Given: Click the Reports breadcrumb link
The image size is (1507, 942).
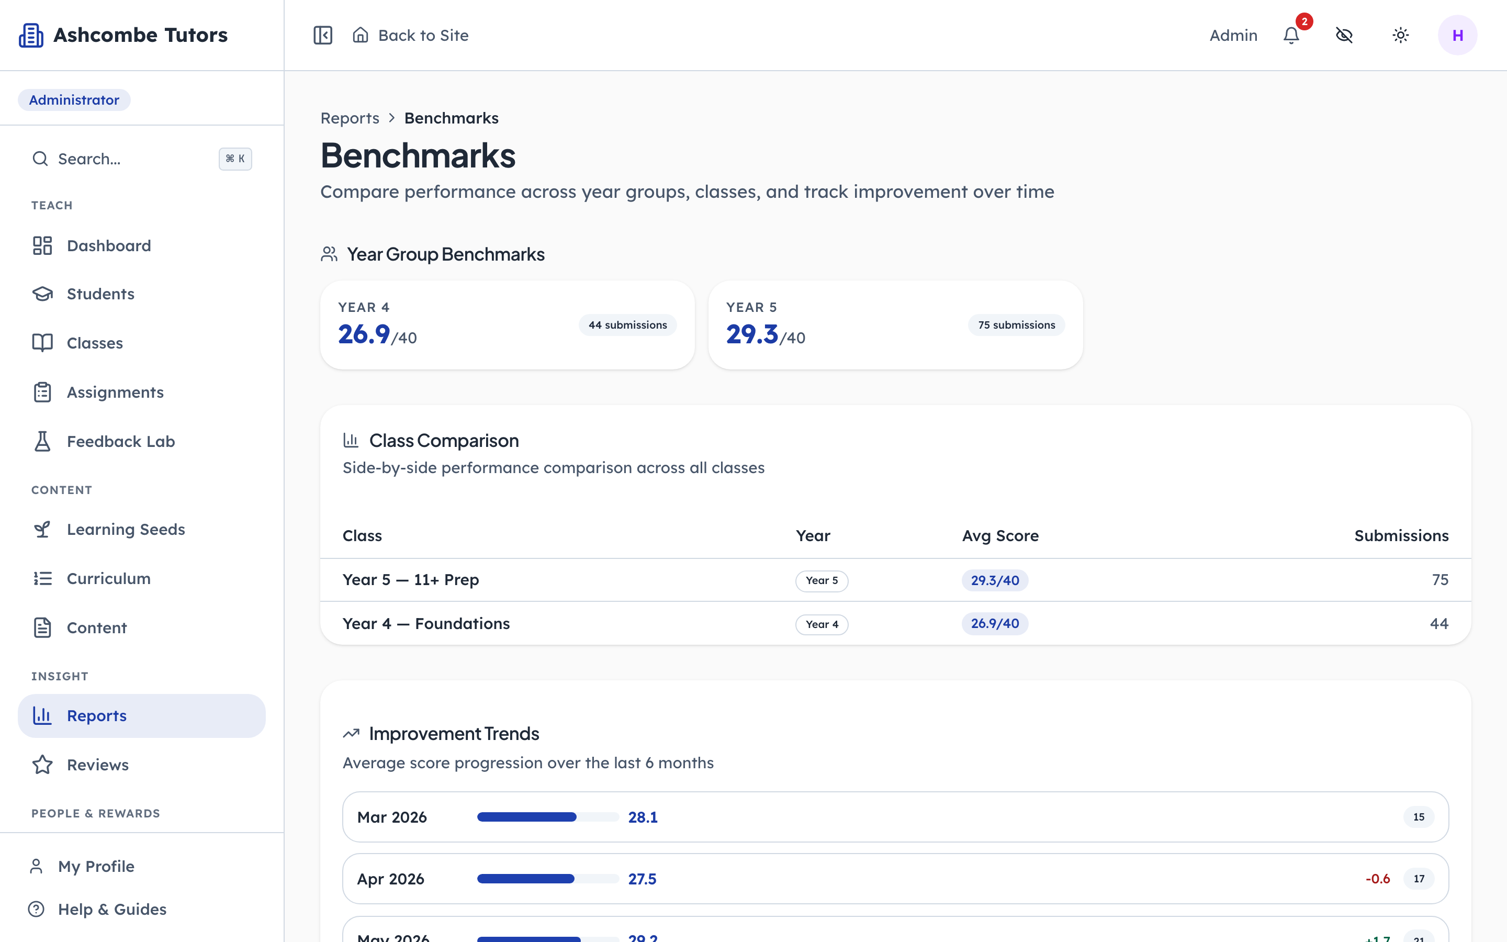Looking at the screenshot, I should [350, 118].
